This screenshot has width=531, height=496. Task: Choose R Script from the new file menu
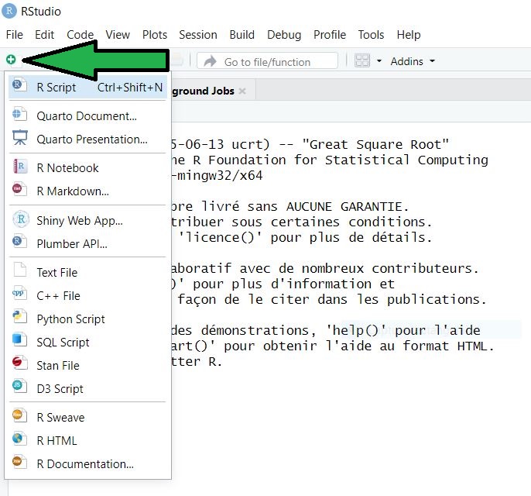(x=87, y=87)
